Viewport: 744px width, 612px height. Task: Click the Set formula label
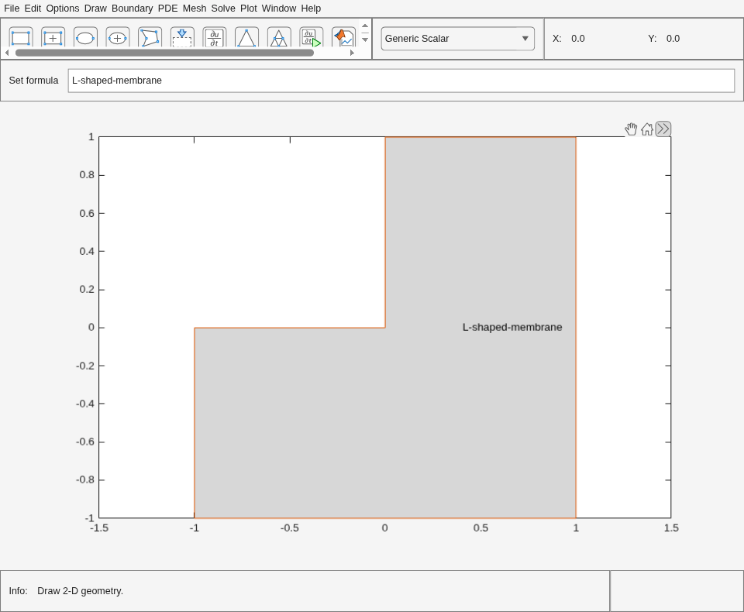[33, 81]
